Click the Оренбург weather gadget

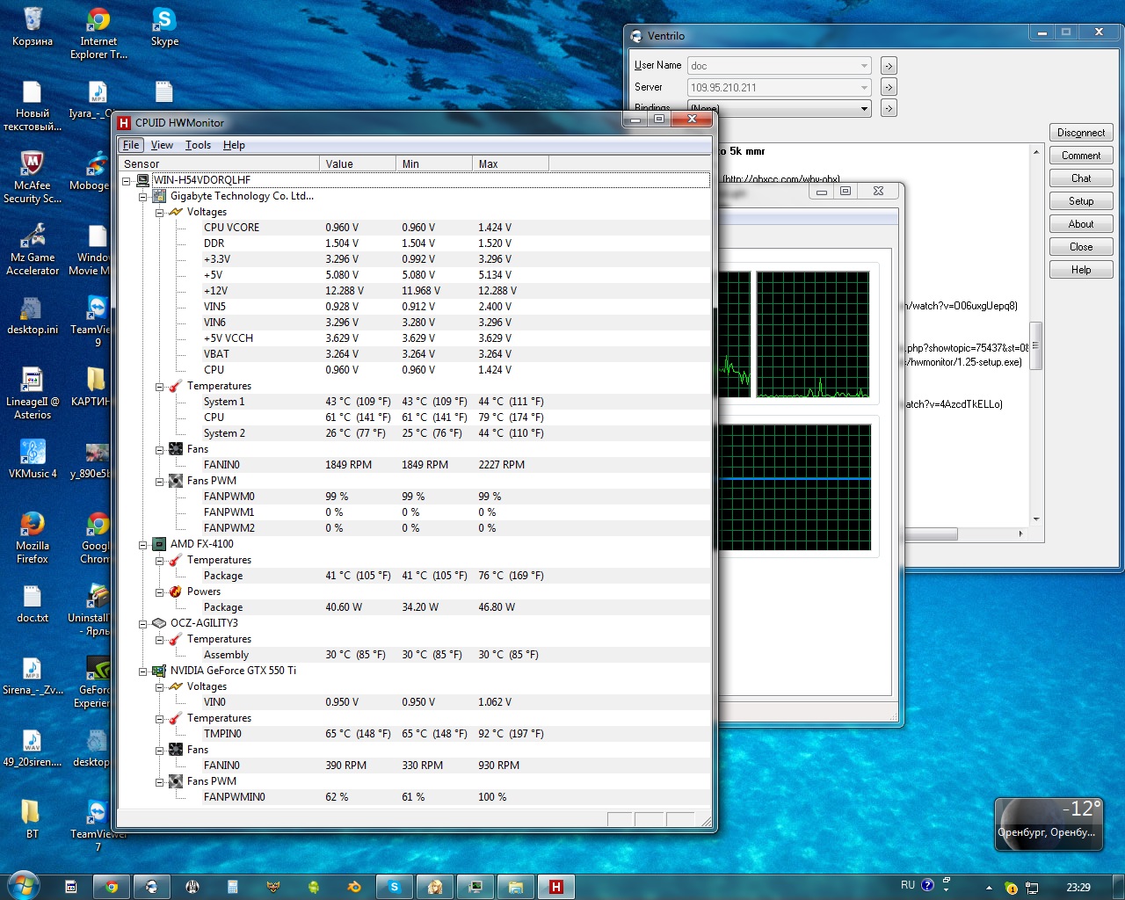coord(1048,824)
